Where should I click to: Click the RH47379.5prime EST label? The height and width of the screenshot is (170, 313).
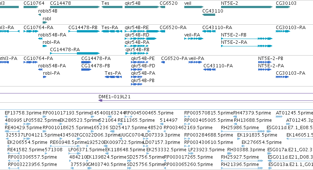252,113
